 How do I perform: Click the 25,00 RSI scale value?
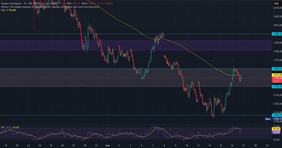click(276, 140)
